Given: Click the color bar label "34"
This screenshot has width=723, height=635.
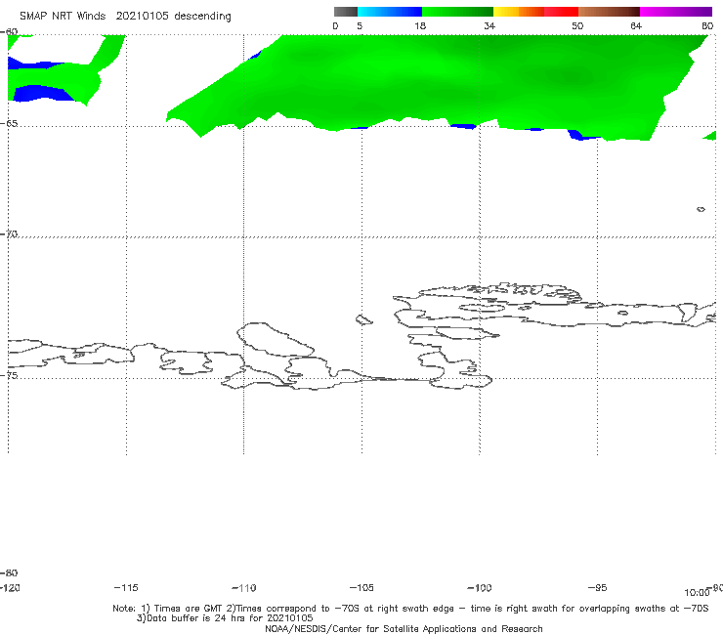Looking at the screenshot, I should click(x=489, y=25).
